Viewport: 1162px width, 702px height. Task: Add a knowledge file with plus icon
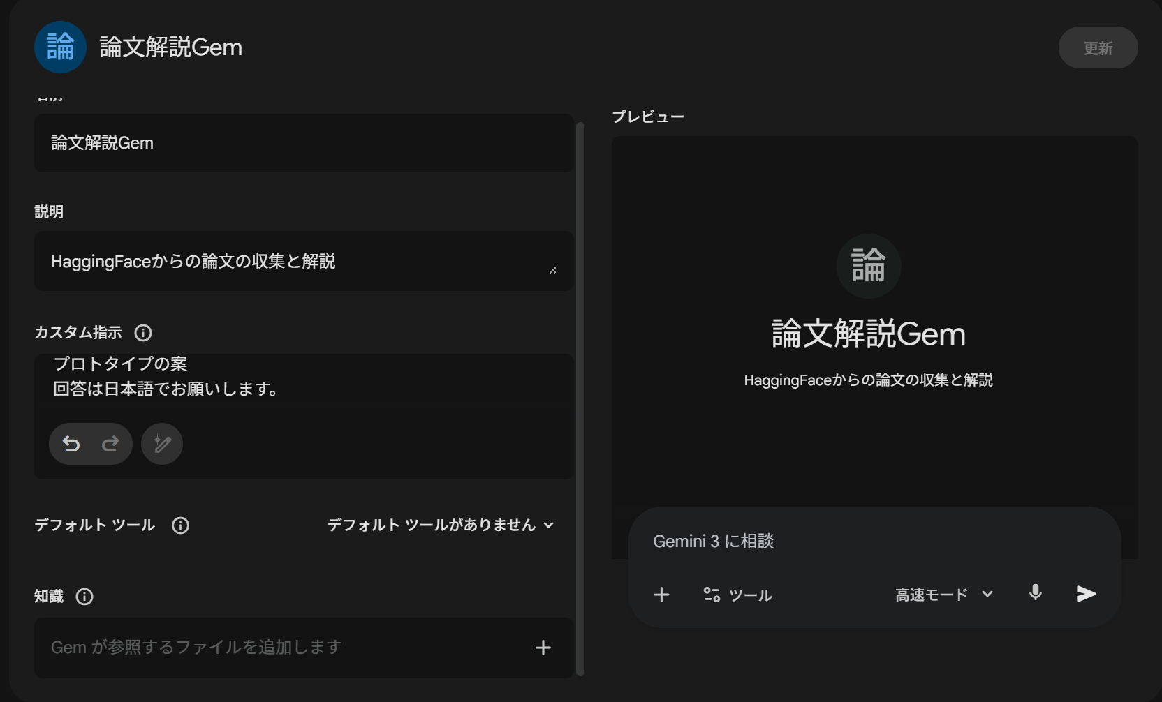click(x=543, y=648)
